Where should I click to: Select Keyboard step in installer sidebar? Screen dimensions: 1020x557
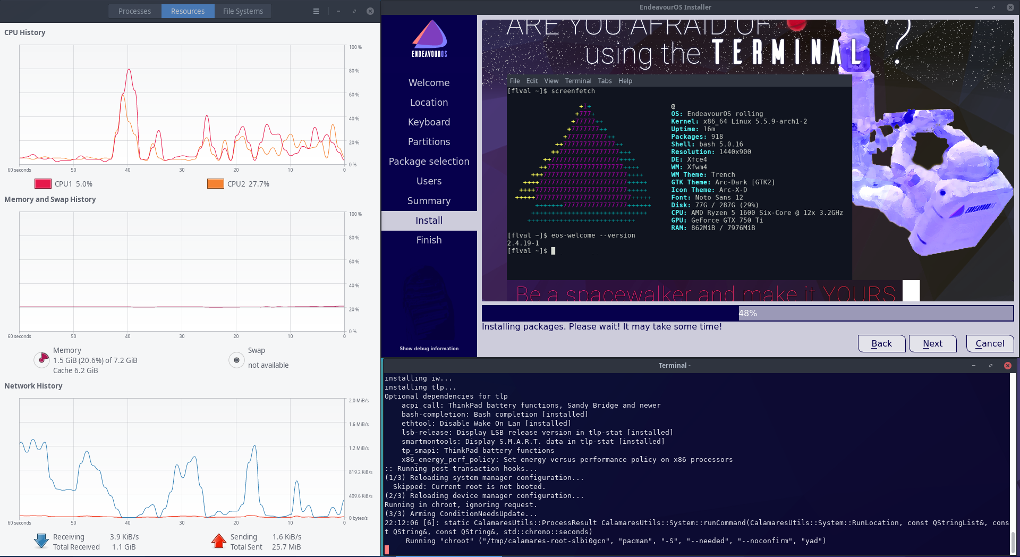(x=429, y=122)
